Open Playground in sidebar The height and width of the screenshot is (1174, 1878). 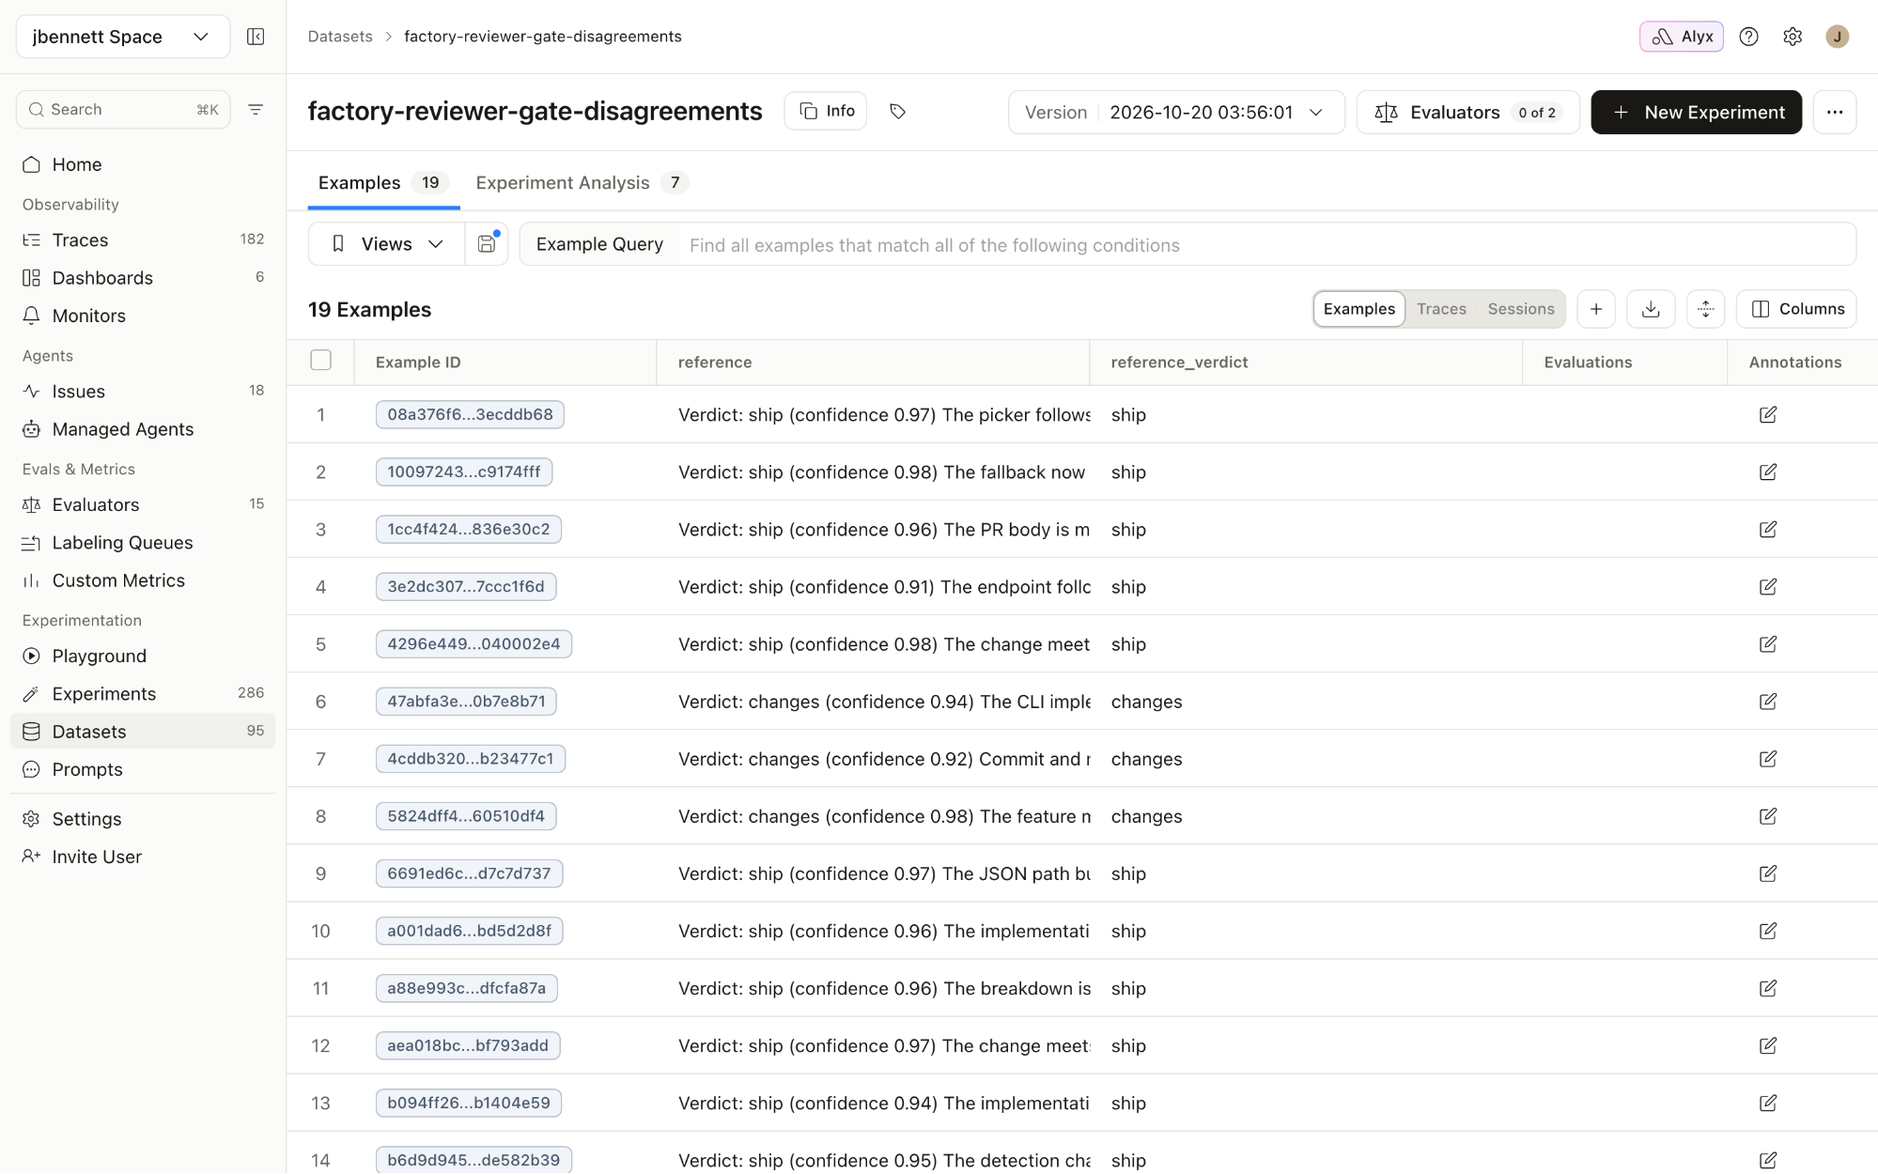[143, 656]
